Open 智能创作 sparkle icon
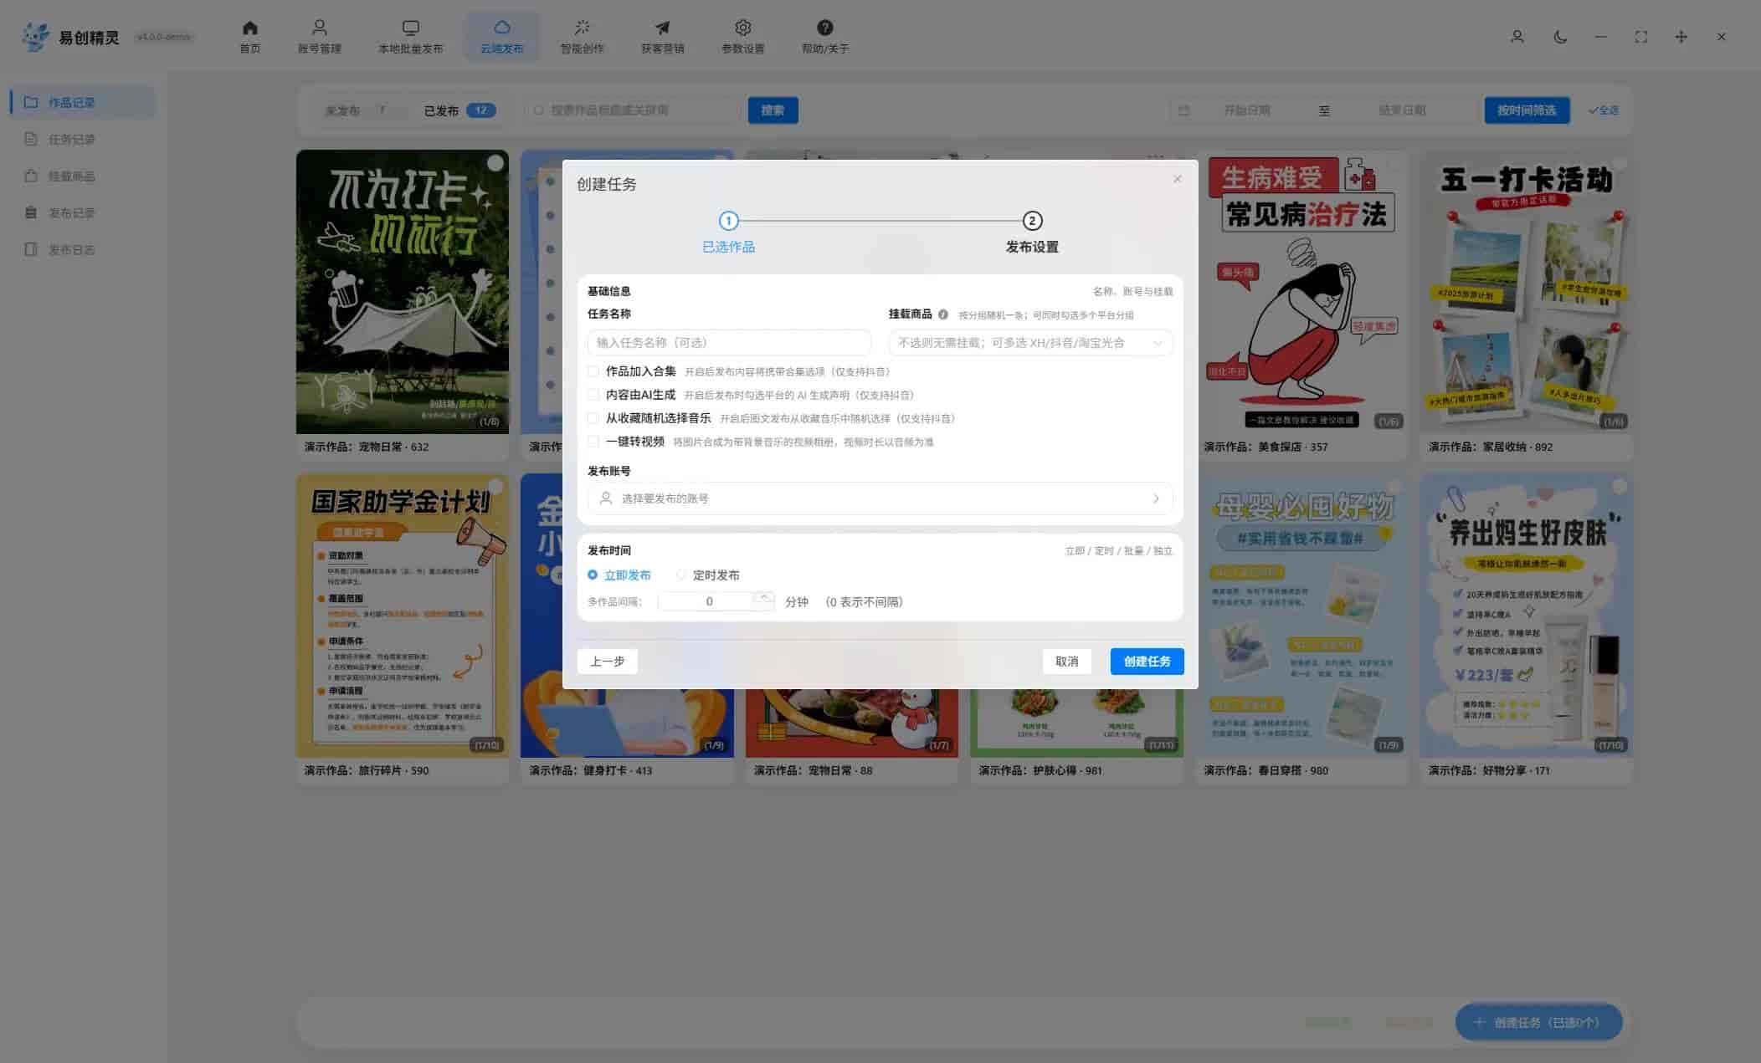Image resolution: width=1761 pixels, height=1063 pixels. tap(582, 28)
